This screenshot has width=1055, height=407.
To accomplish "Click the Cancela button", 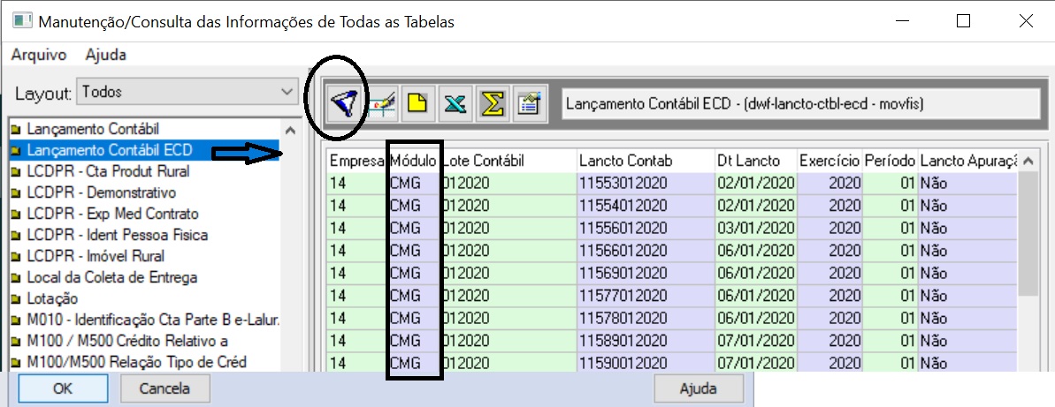I will [164, 388].
